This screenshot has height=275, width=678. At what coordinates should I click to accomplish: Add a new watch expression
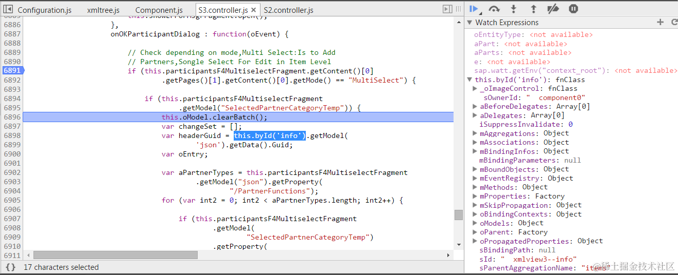(x=660, y=22)
